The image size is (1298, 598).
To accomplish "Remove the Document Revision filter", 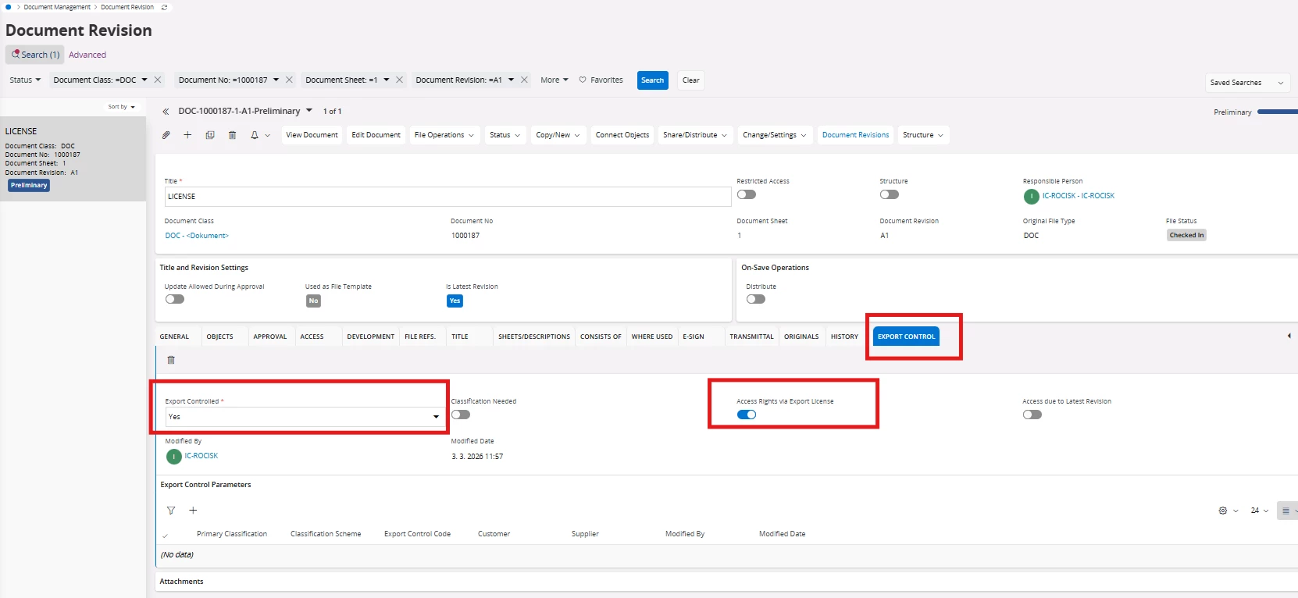I will pyautogui.click(x=524, y=80).
